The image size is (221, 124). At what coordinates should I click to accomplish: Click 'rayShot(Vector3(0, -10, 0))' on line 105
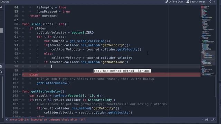(x=78, y=96)
